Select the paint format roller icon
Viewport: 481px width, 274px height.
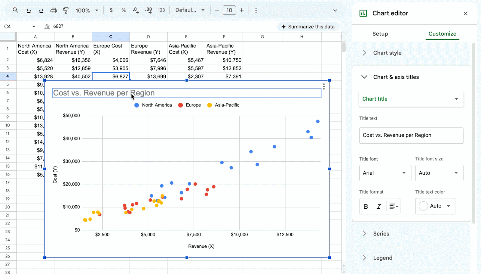tap(66, 11)
